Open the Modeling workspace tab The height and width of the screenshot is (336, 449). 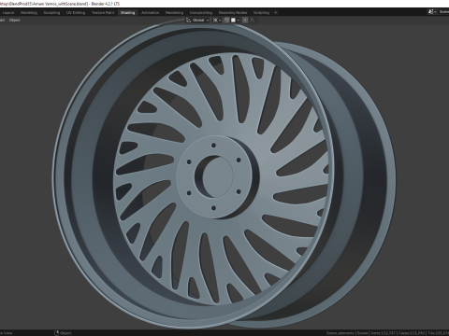(29, 13)
